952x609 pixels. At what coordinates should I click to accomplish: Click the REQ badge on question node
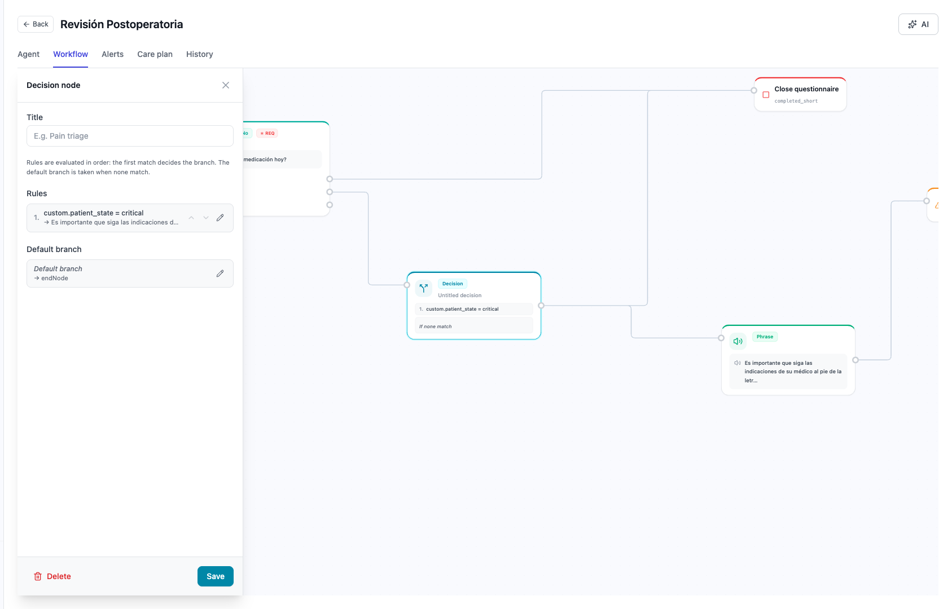pyautogui.click(x=267, y=134)
